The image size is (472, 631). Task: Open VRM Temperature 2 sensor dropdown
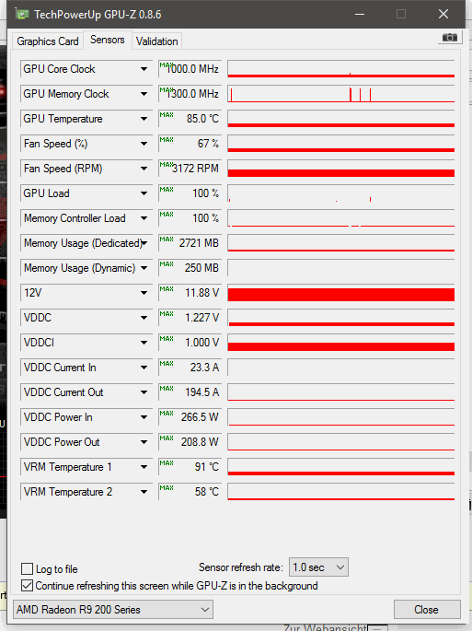[144, 492]
